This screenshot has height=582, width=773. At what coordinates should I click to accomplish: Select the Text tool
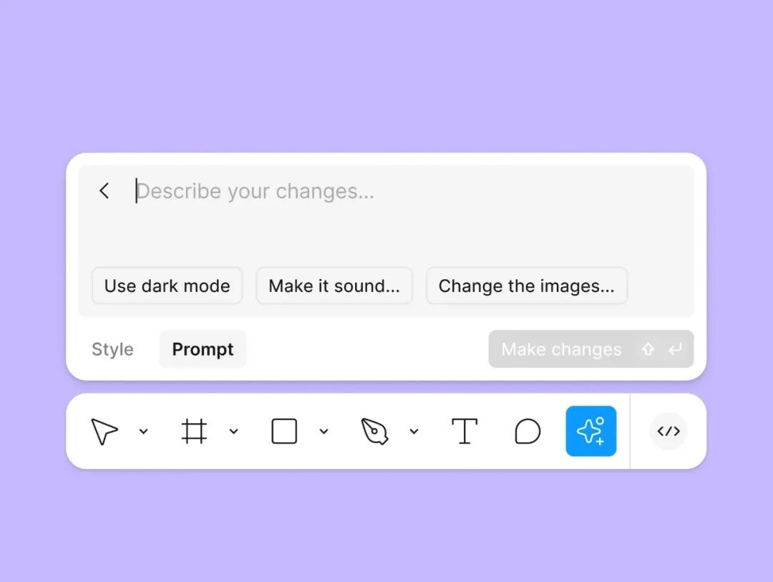tap(465, 431)
